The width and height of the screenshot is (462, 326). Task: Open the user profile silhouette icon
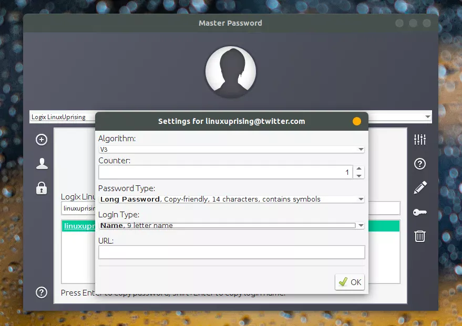click(42, 164)
